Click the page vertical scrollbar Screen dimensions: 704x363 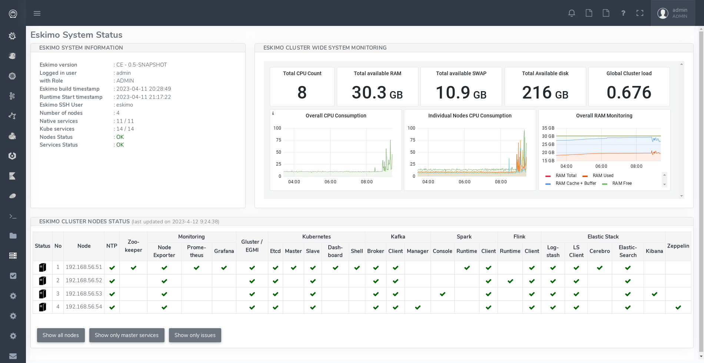pos(701,191)
